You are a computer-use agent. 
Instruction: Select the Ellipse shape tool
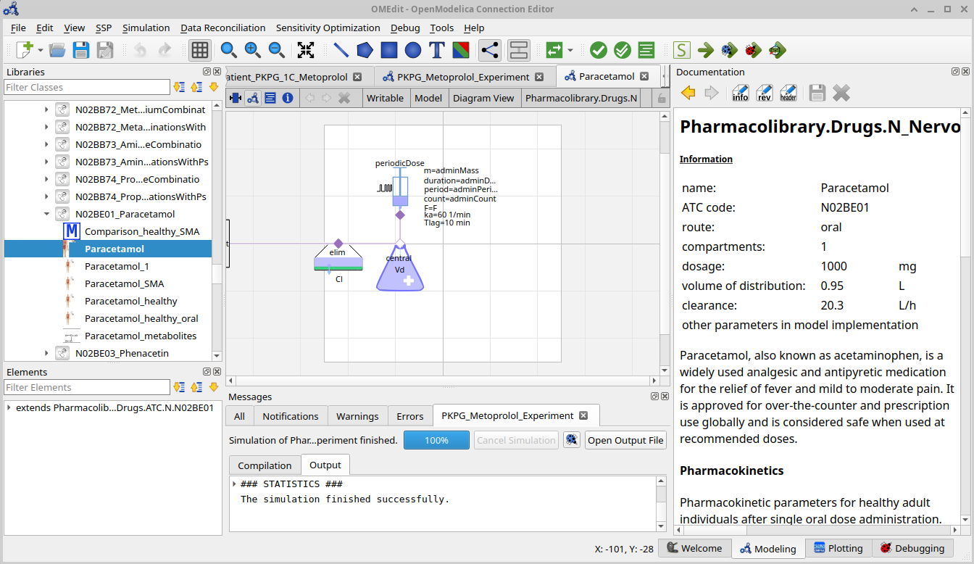[x=413, y=50]
